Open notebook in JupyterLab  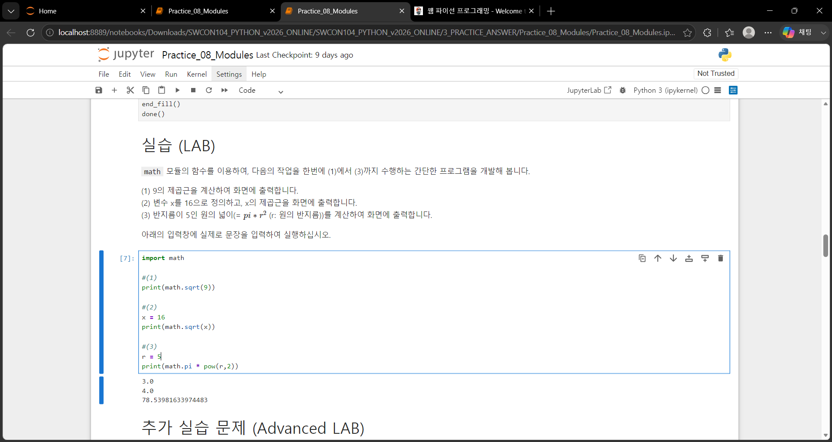click(589, 90)
